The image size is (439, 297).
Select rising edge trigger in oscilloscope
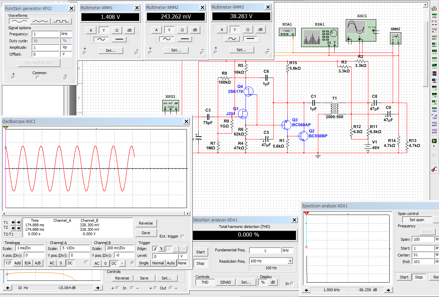(156, 249)
